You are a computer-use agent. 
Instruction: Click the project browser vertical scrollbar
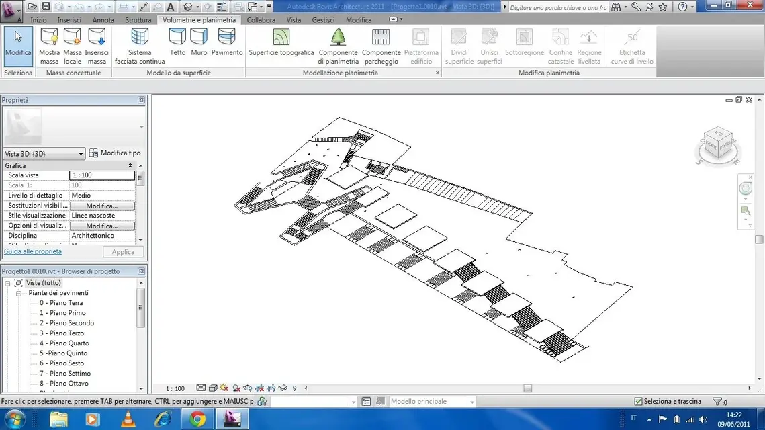point(141,308)
